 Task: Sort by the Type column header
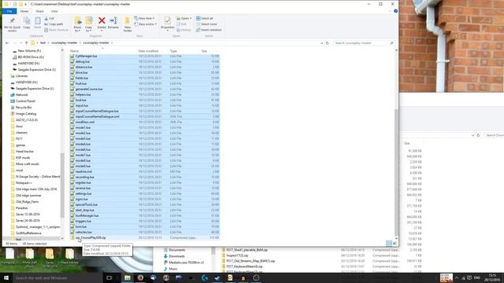pyautogui.click(x=173, y=51)
